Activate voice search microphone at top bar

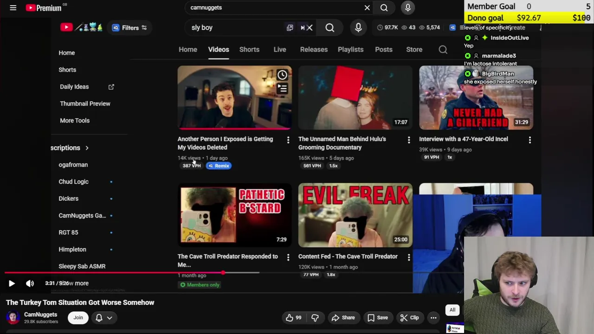(407, 7)
